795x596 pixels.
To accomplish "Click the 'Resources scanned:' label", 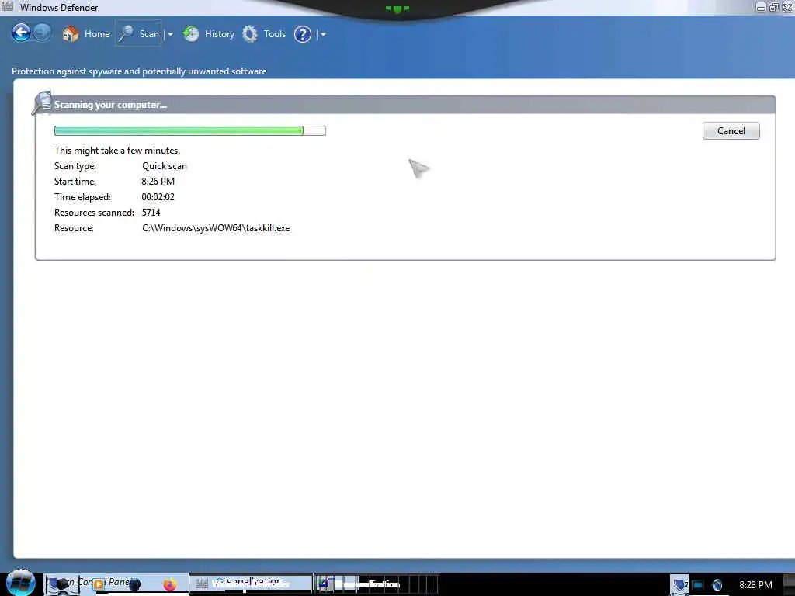I will (94, 213).
